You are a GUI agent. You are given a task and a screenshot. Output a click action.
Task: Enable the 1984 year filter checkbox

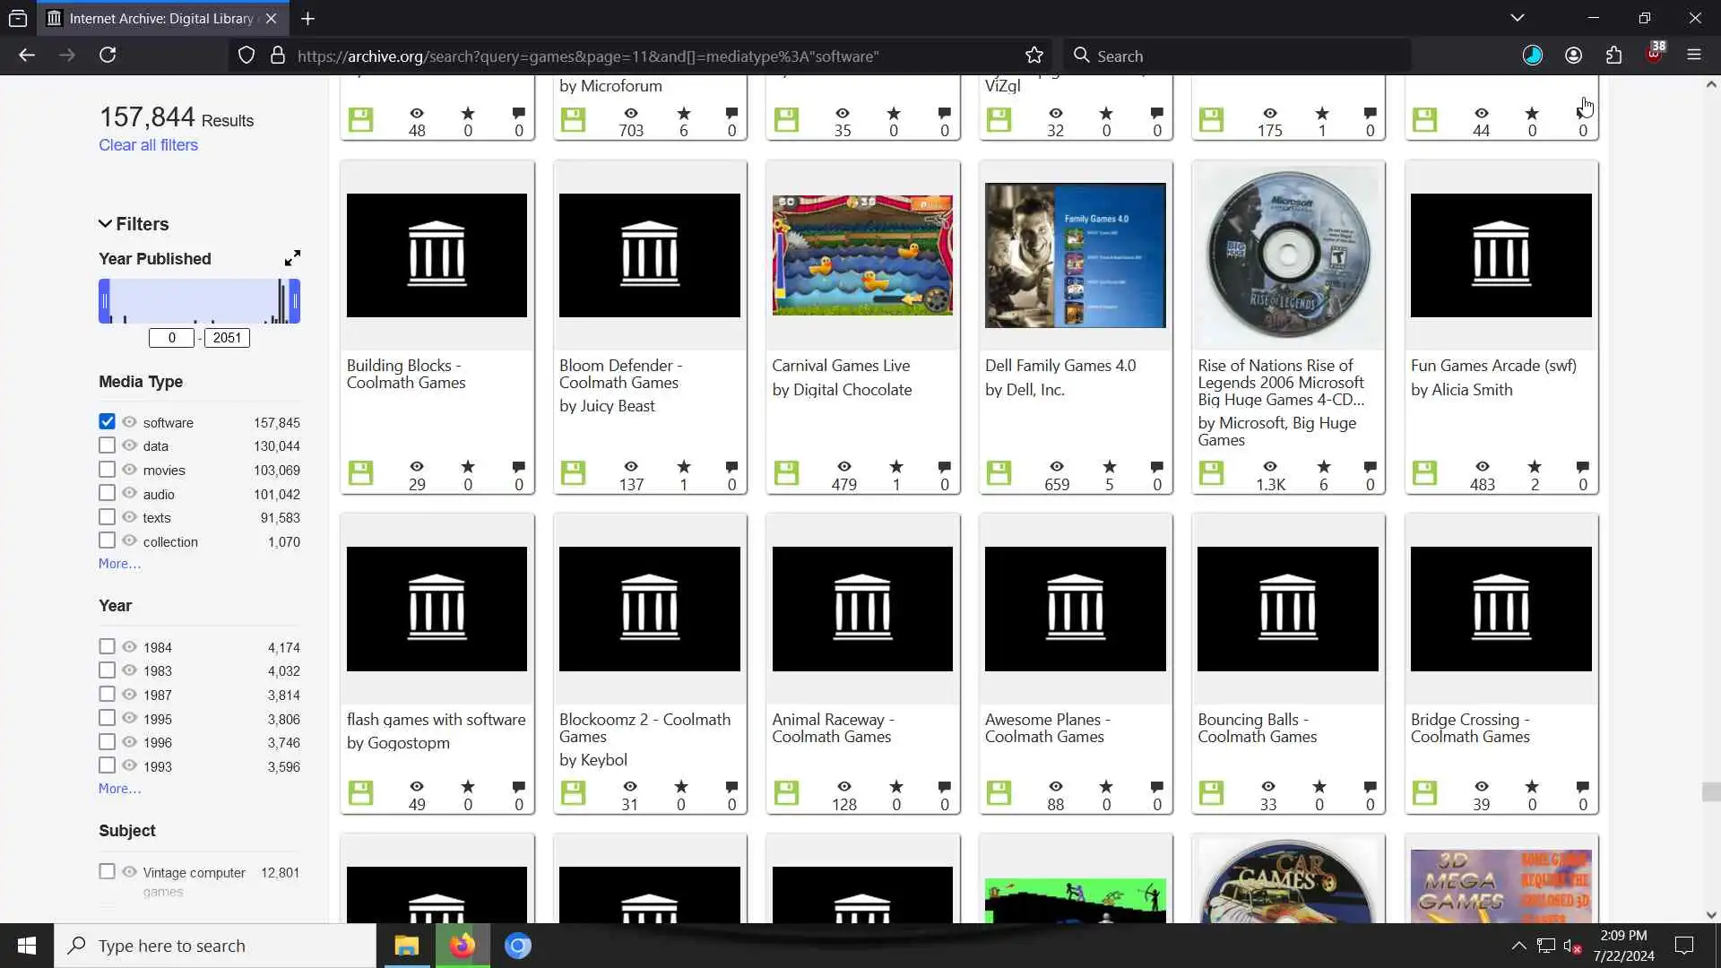[x=108, y=647]
